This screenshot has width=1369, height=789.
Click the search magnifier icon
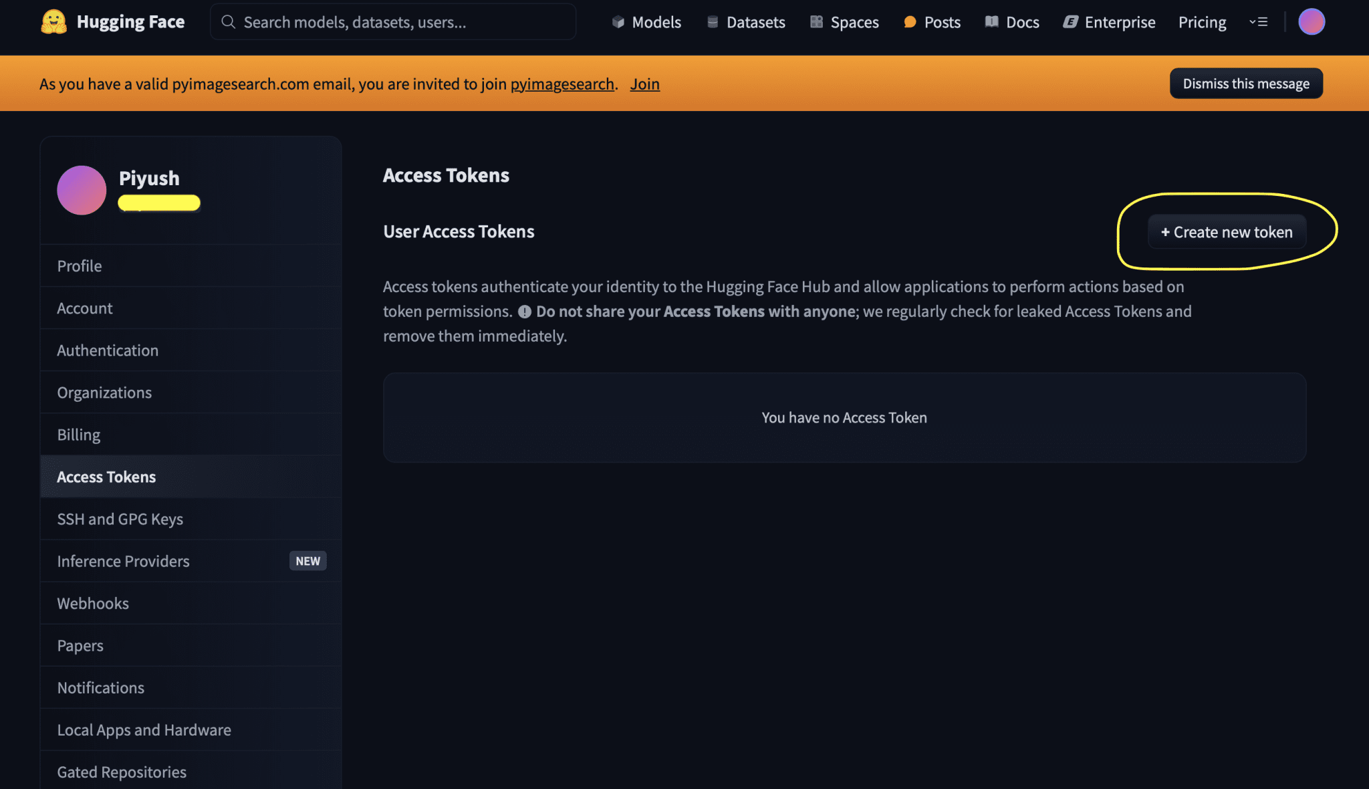228,22
